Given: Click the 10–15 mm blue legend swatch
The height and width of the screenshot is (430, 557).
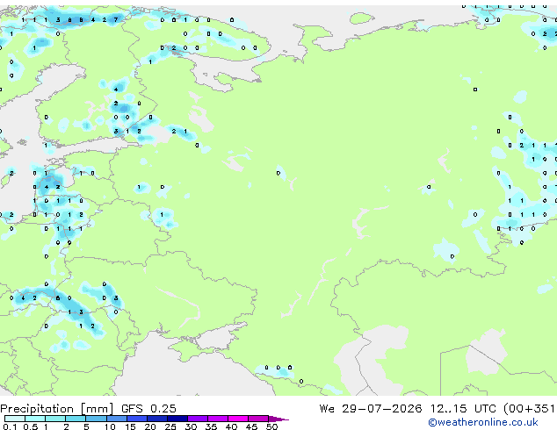Looking at the screenshot, I should click(116, 419).
